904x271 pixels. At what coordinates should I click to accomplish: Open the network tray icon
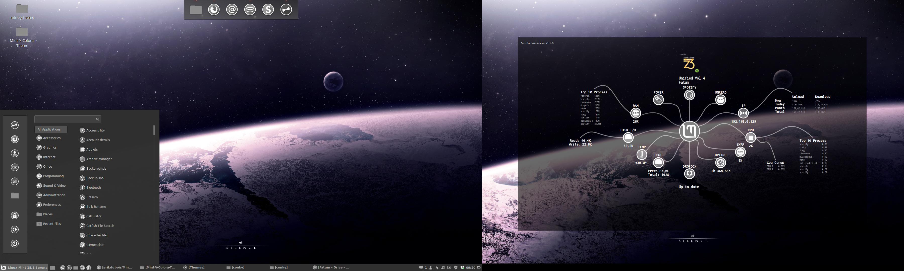(437, 267)
